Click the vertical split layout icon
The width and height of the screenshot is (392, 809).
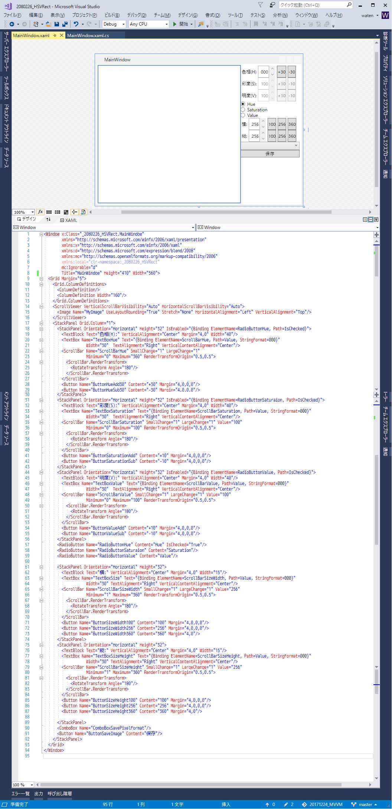365,220
